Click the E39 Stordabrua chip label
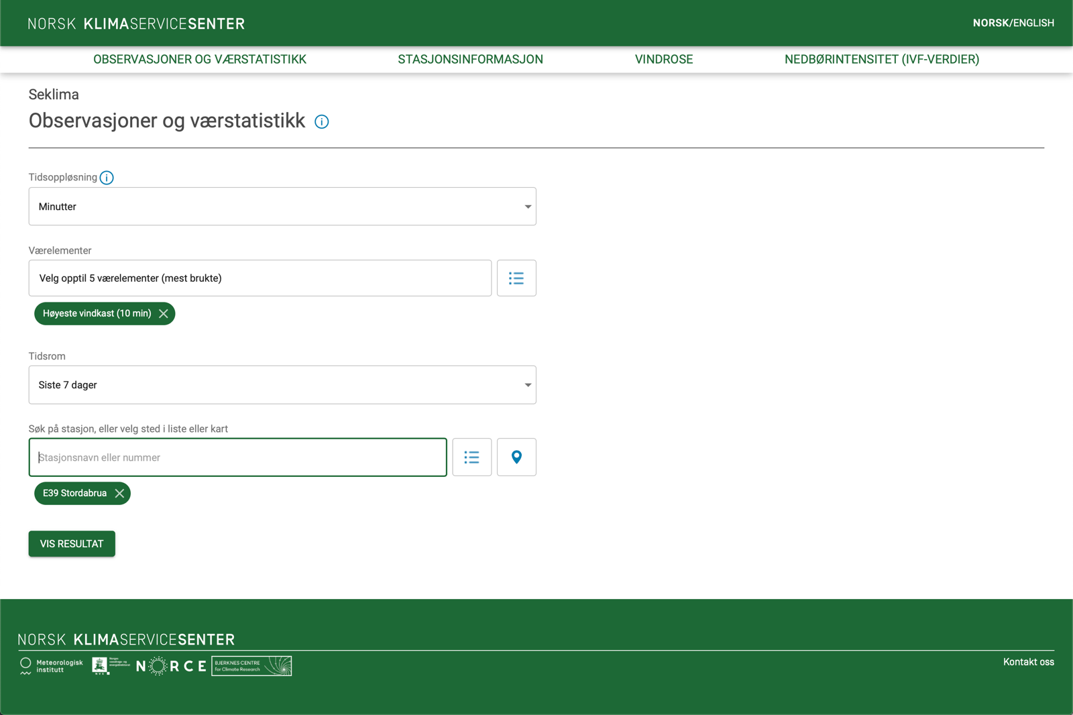The height and width of the screenshot is (715, 1073). (74, 493)
